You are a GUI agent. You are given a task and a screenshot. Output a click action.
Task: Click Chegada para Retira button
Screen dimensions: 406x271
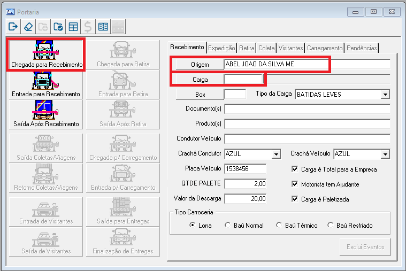tap(123, 55)
